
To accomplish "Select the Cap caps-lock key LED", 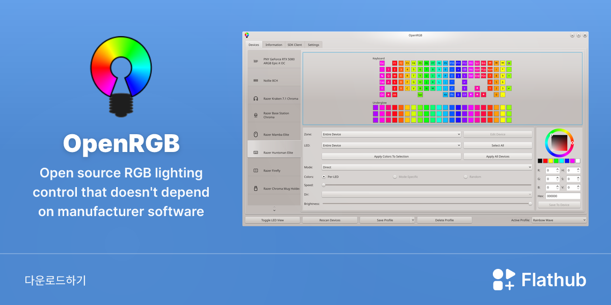I will click(x=382, y=82).
